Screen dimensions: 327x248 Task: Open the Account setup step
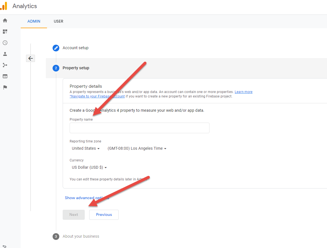coord(76,48)
